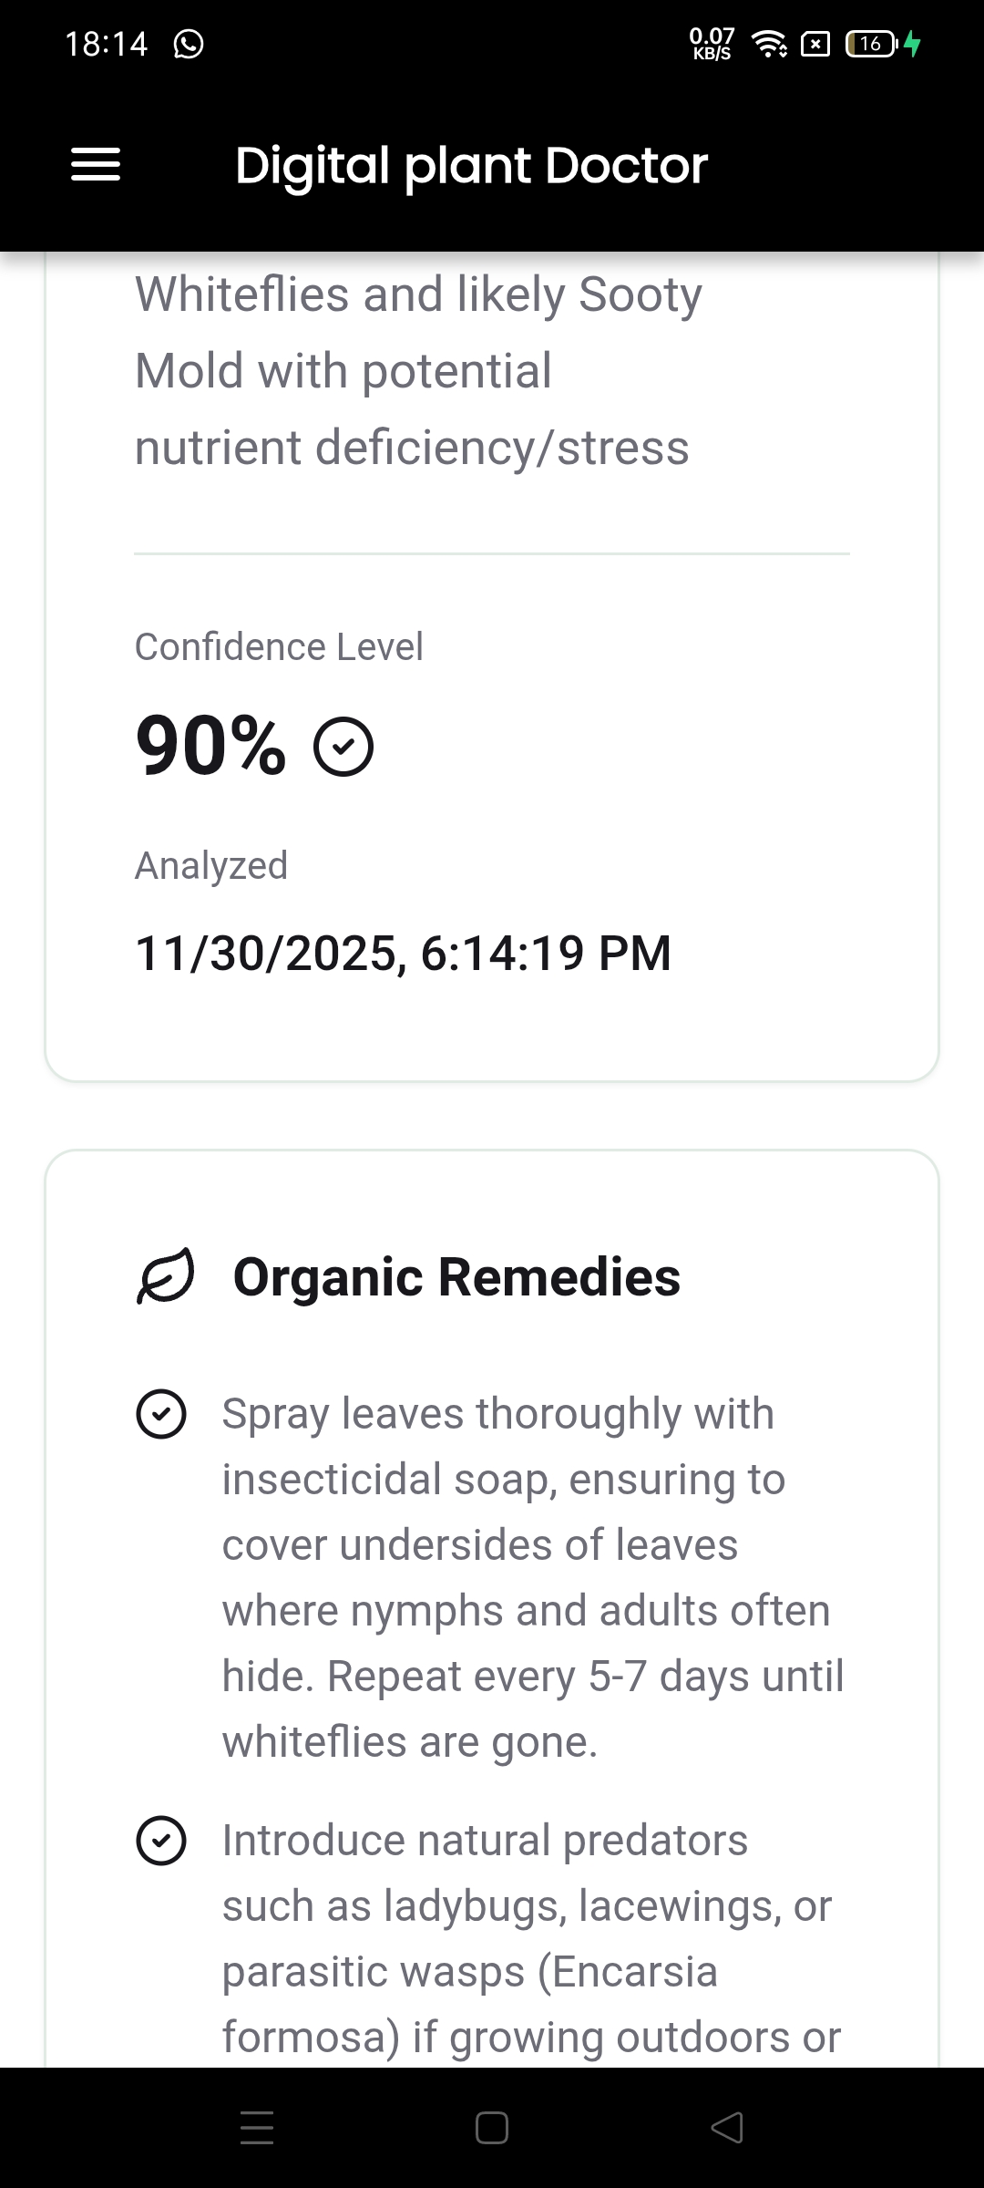Tap the analyzed timestamp 11/30/2025, 6:14:19 PM
984x2188 pixels.
(403, 954)
